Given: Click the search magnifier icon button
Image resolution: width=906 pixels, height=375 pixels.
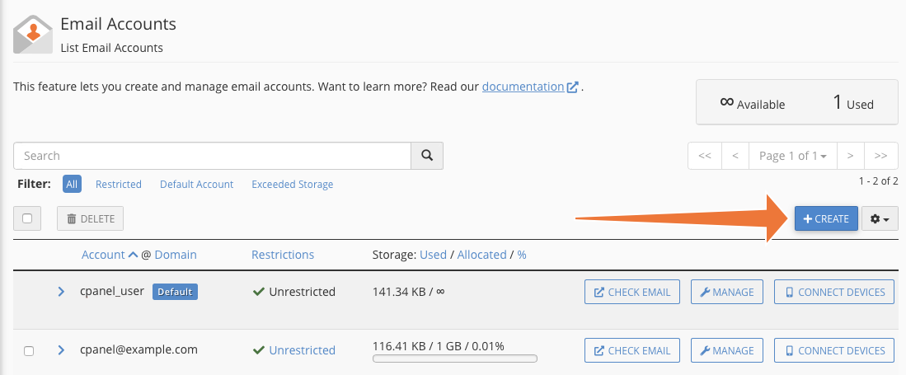Looking at the screenshot, I should [426, 156].
